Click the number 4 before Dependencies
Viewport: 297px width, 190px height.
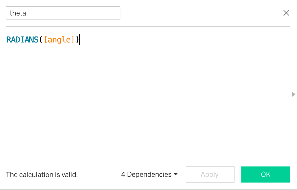123,175
